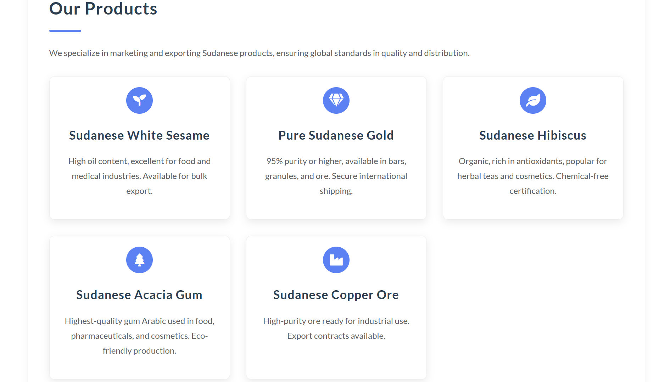Click the tree icon above Acacia Gum
Screen dimensions: 670x382
(x=139, y=260)
